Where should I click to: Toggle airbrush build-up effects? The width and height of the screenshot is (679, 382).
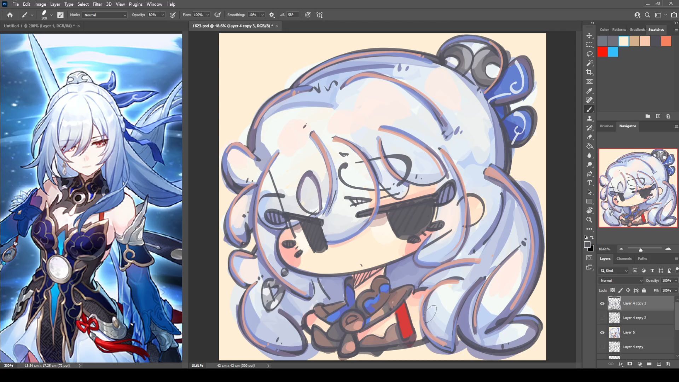(218, 15)
